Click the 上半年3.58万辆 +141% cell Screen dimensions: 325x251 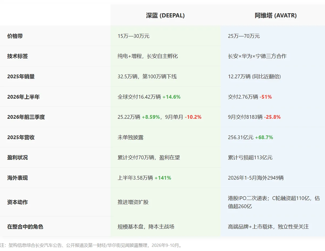(x=165, y=178)
